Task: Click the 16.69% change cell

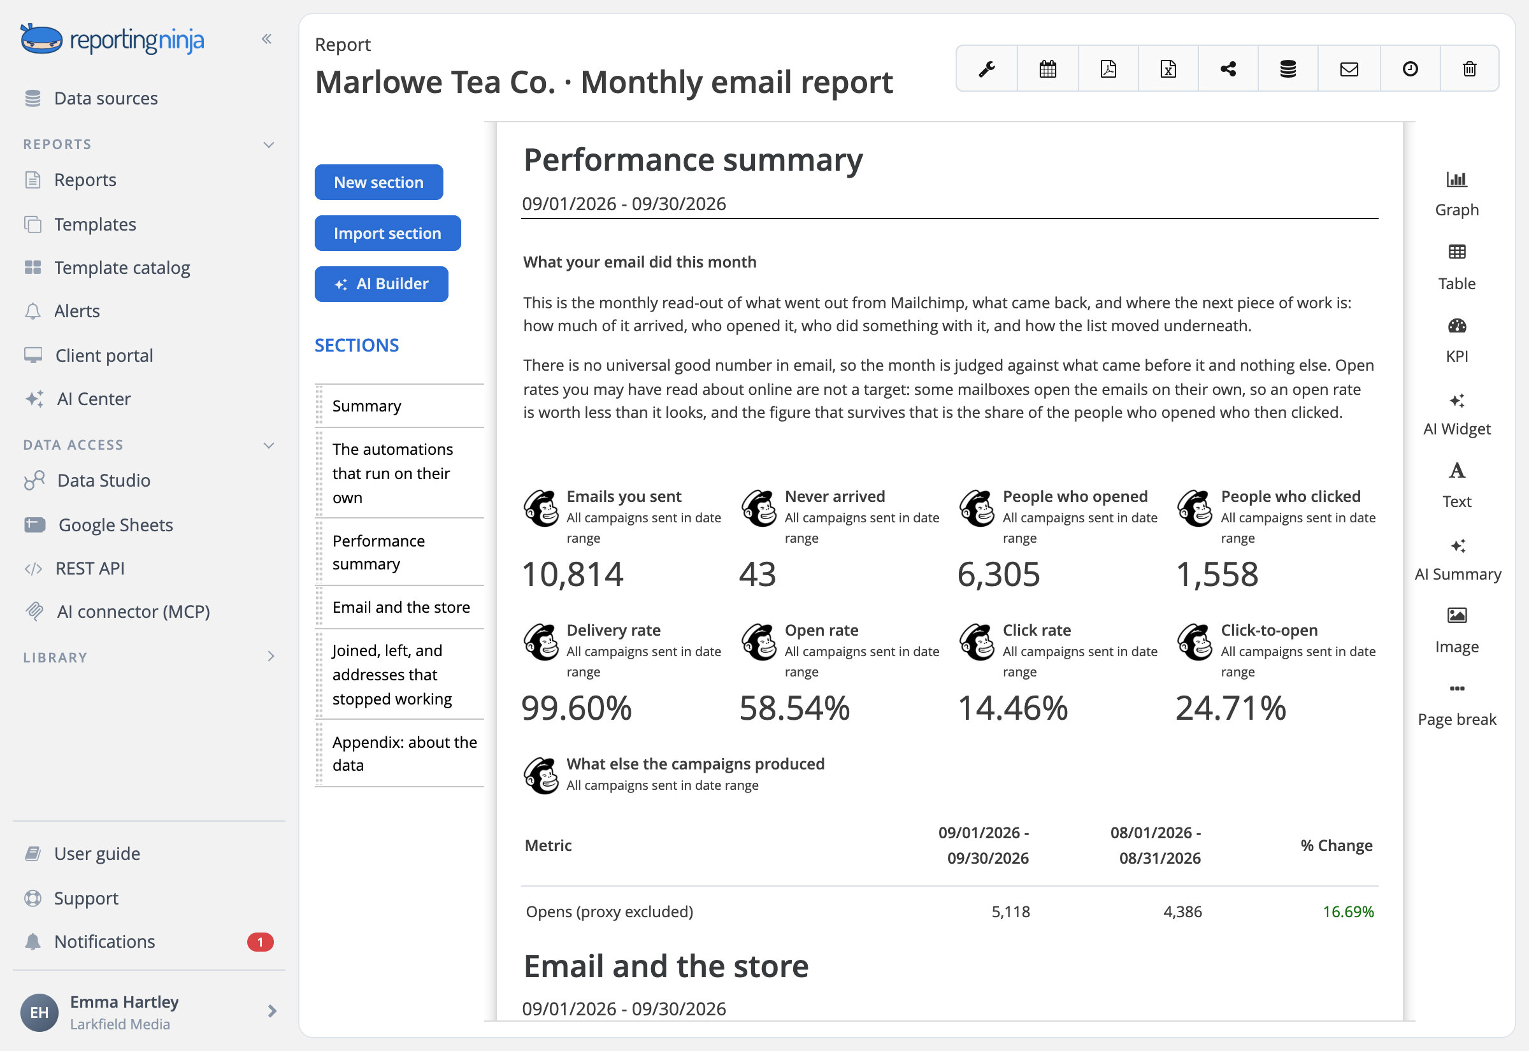Action: [x=1348, y=912]
